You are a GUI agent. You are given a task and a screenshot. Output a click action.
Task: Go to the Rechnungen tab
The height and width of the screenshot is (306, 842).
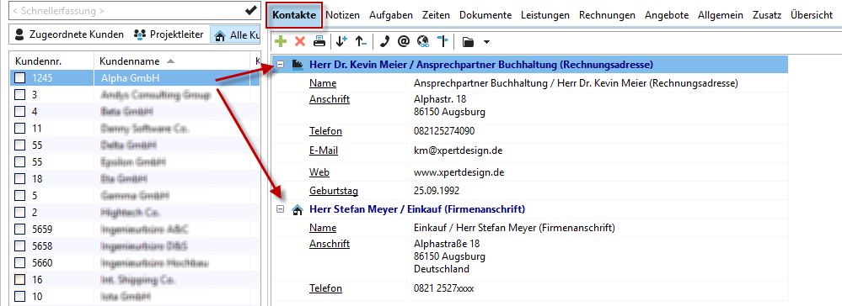[x=607, y=15]
